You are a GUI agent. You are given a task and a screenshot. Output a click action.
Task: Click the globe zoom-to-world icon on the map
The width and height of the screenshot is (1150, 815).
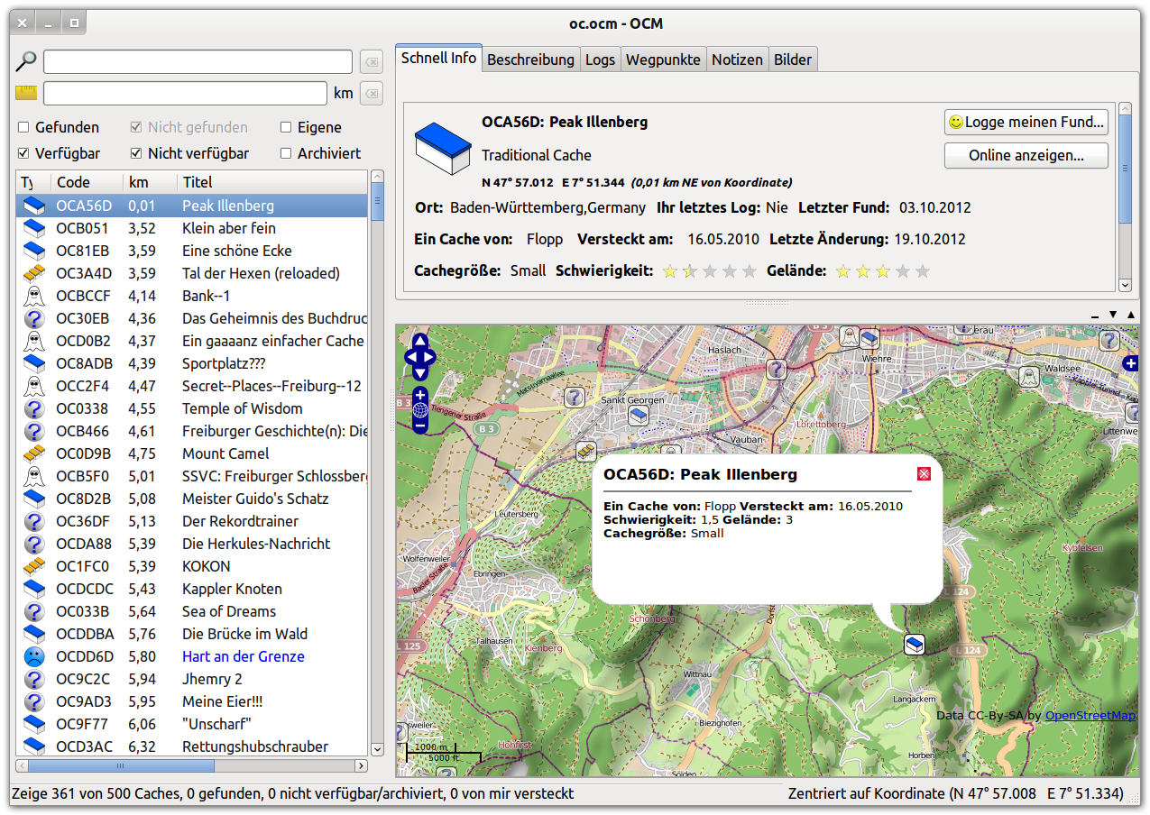tap(420, 410)
